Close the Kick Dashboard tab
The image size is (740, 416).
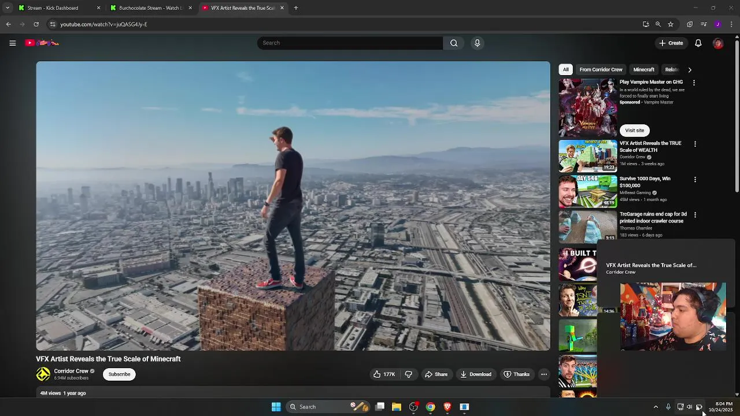click(98, 8)
